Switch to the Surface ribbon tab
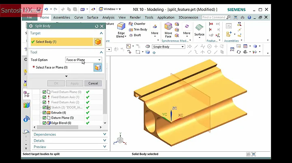This screenshot has width=292, height=163. click(92, 17)
